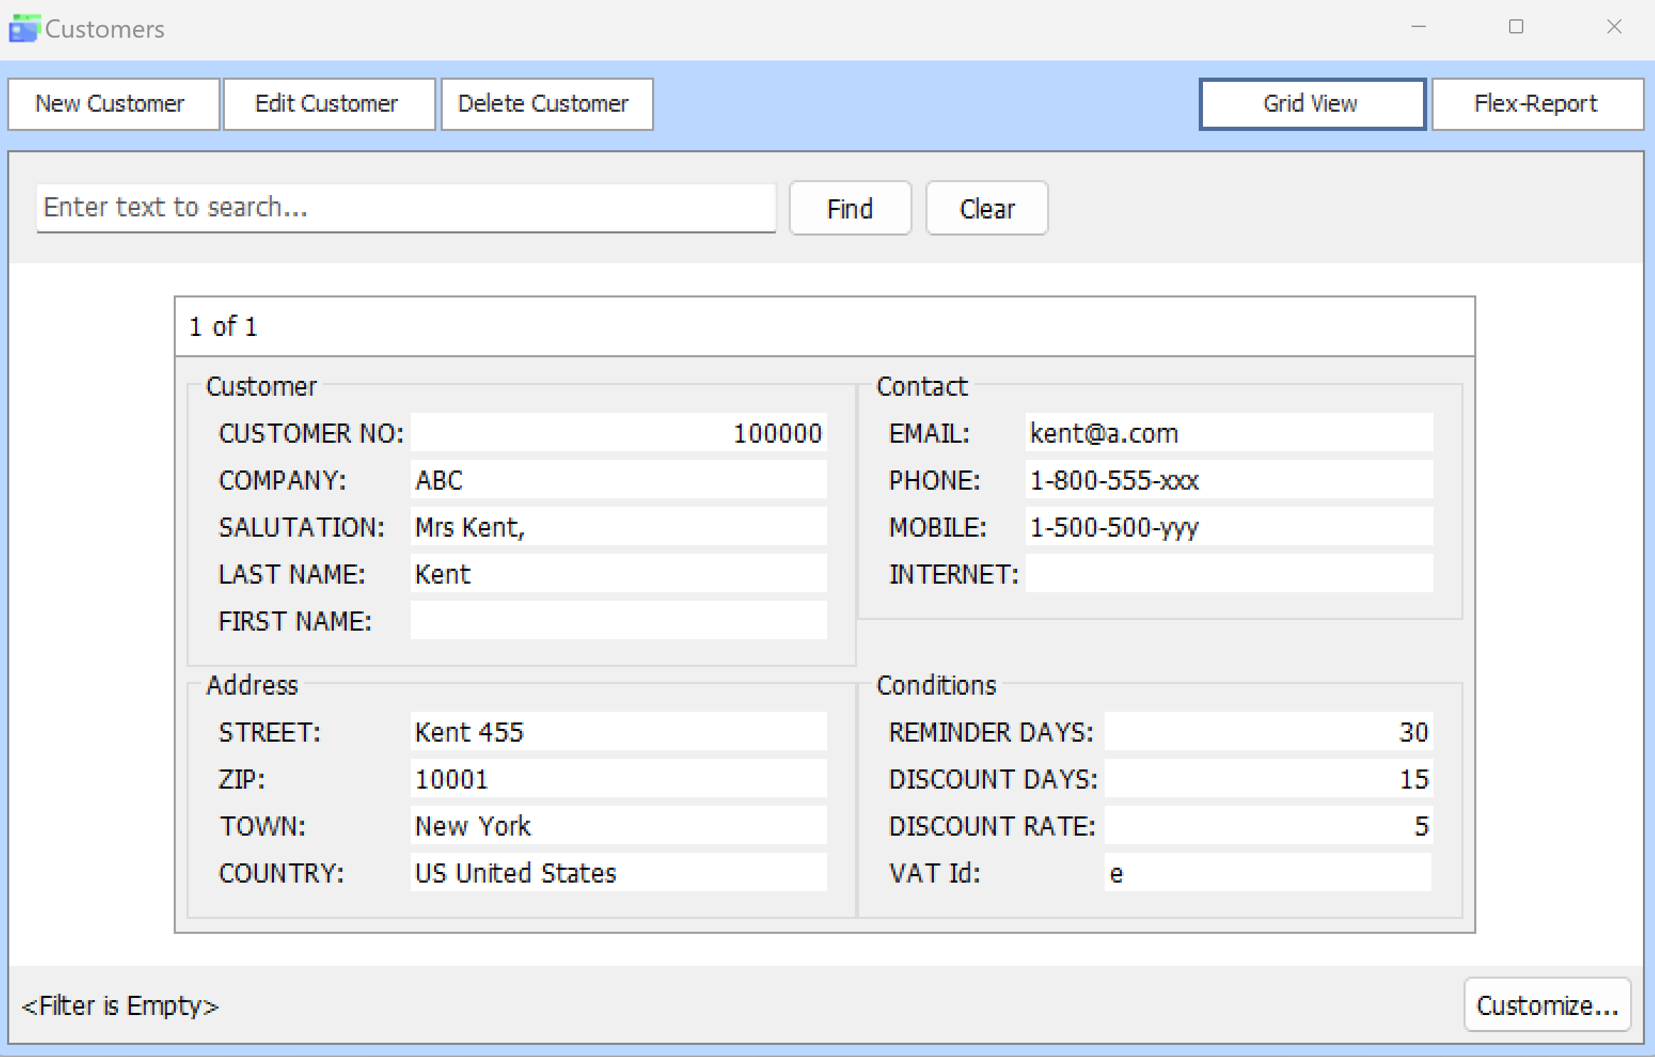
Task: Clear the search text
Action: (x=986, y=209)
